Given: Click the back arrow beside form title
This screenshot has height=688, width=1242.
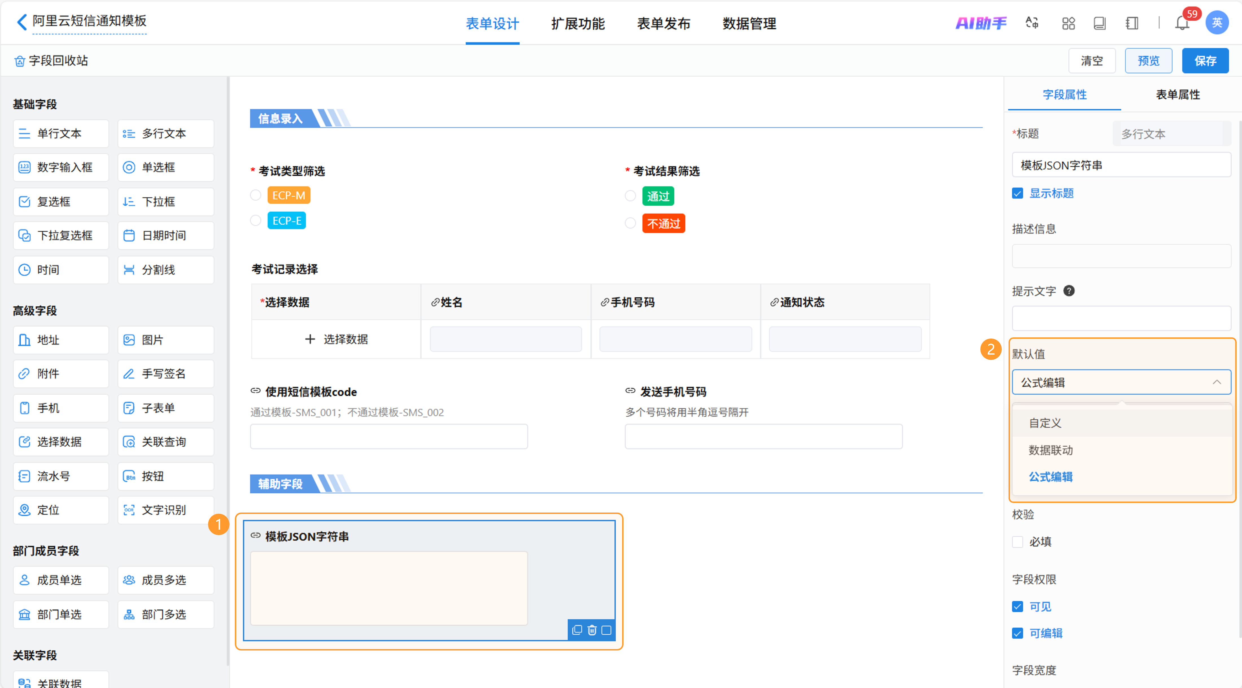Looking at the screenshot, I should [22, 22].
